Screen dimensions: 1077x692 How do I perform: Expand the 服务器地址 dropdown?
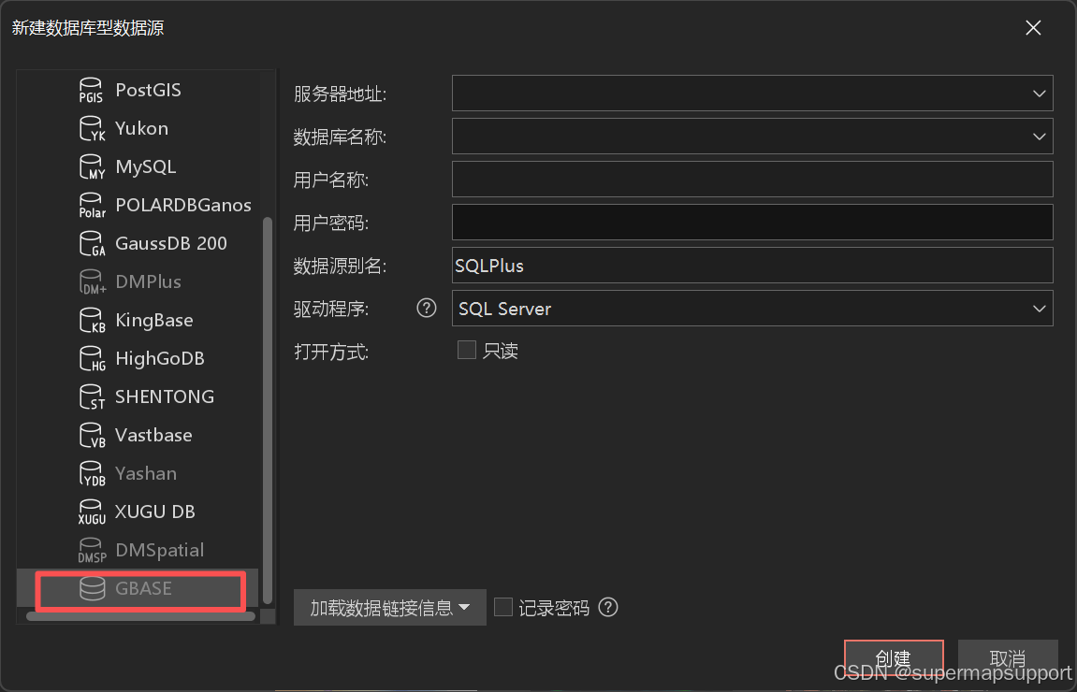point(1039,94)
